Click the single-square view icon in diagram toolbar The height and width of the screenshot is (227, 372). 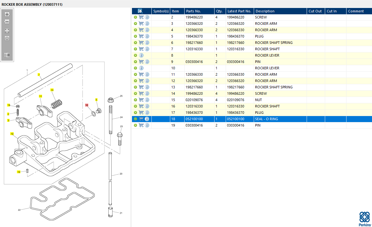[x=7, y=38]
